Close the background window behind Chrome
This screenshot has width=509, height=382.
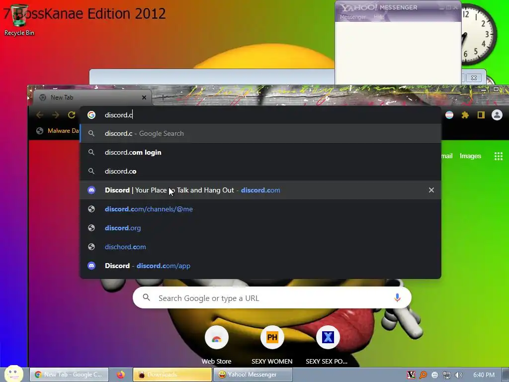point(474,78)
